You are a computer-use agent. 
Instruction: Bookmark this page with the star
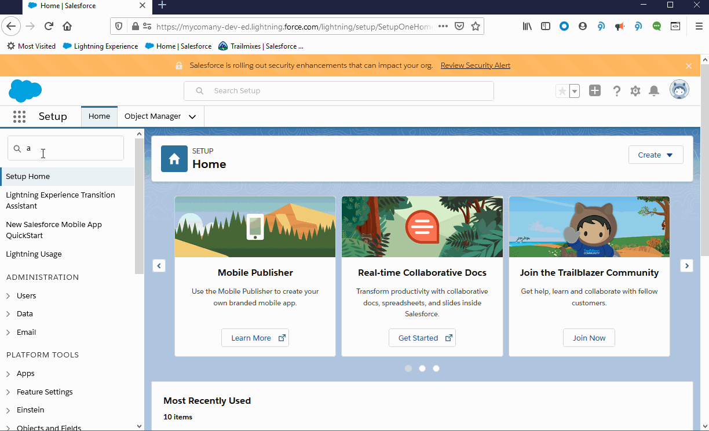point(476,26)
